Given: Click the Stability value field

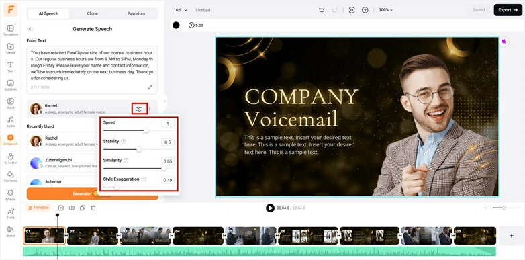Looking at the screenshot, I should coord(168,142).
